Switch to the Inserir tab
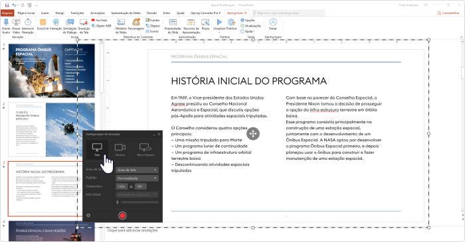The image size is (465, 242). tap(45, 13)
